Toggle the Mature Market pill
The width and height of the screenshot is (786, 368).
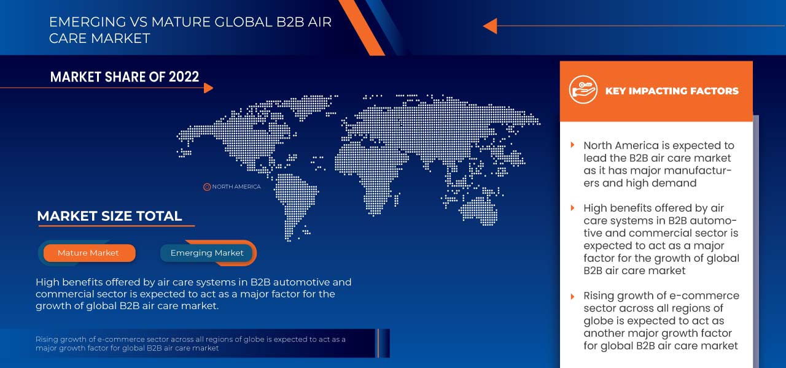(x=88, y=253)
